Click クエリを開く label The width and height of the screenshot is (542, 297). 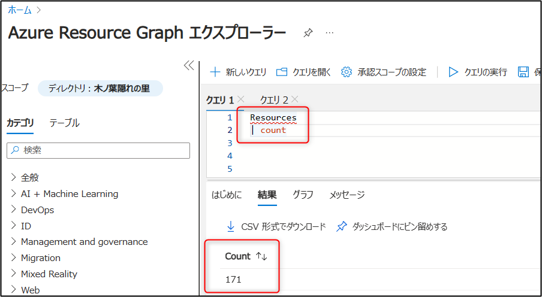coord(312,72)
